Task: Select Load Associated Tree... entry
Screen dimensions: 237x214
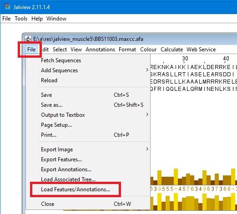Action: [x=88, y=179]
